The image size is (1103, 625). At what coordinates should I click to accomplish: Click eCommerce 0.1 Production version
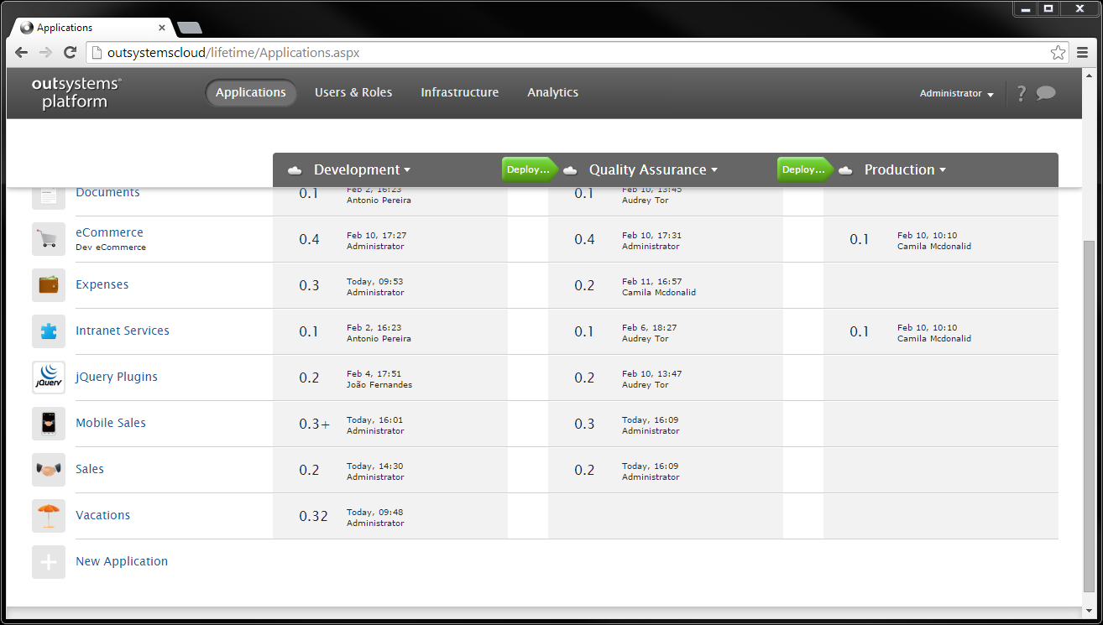pos(860,239)
